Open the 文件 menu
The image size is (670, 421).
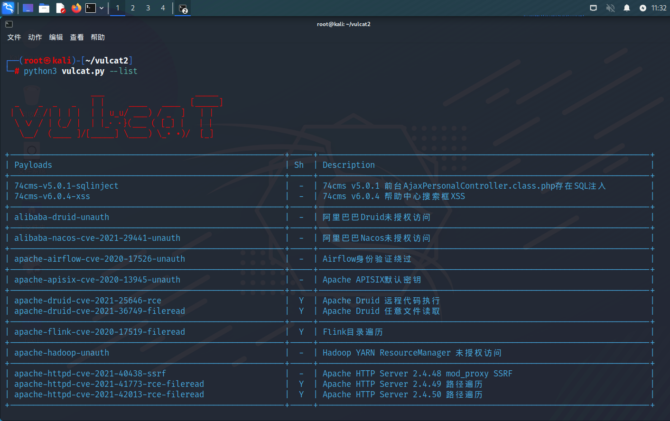(14, 37)
